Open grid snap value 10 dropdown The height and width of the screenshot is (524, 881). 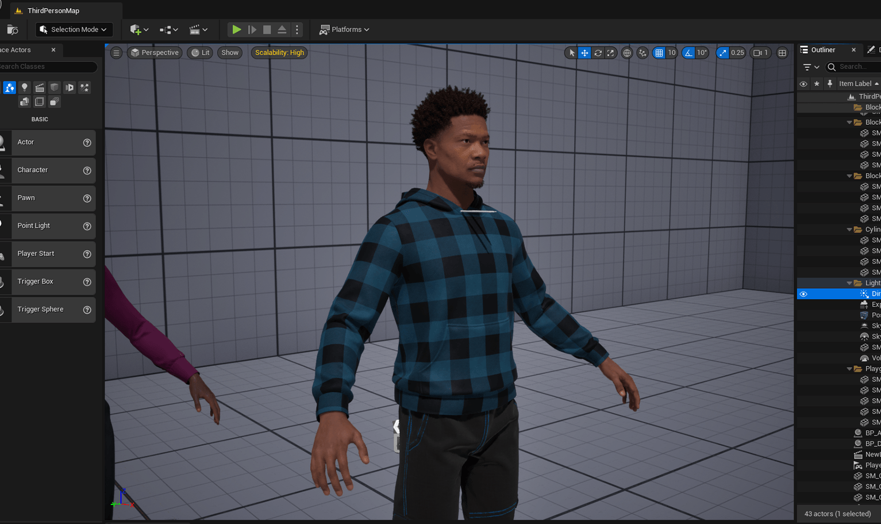point(672,53)
